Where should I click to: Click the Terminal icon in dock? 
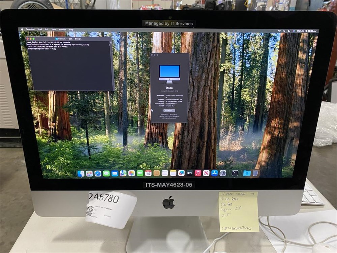(235, 173)
